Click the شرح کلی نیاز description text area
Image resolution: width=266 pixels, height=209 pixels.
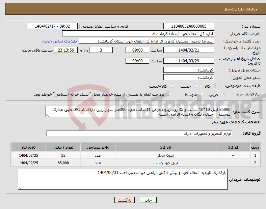coord(138,112)
